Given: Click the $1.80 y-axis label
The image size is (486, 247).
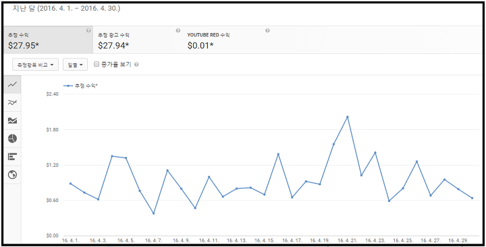Looking at the screenshot, I should (x=53, y=129).
